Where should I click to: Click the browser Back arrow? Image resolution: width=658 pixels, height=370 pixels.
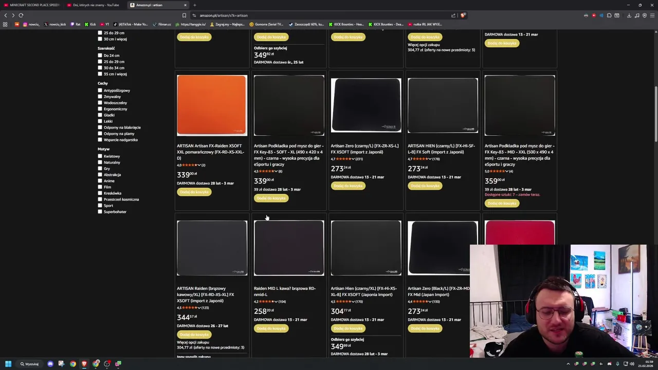point(6,15)
